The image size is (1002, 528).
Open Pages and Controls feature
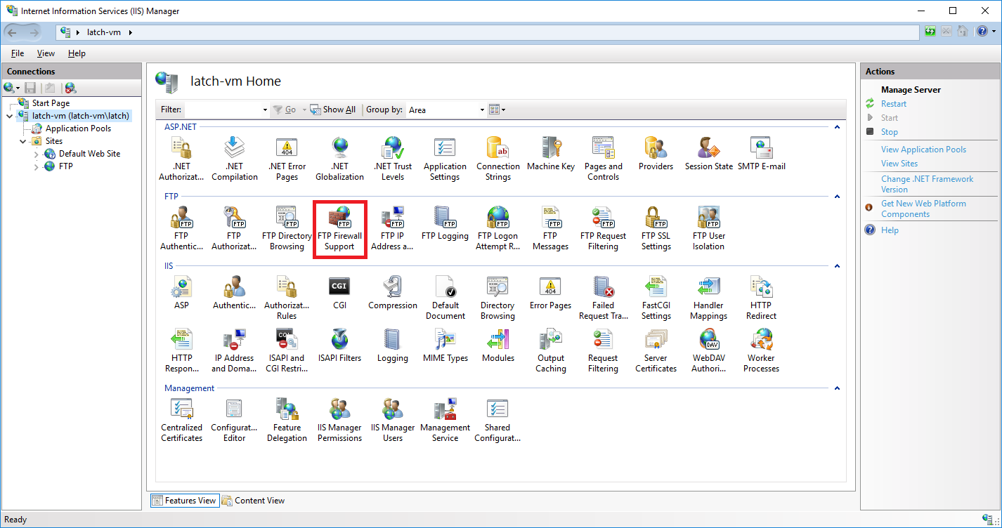click(x=604, y=159)
